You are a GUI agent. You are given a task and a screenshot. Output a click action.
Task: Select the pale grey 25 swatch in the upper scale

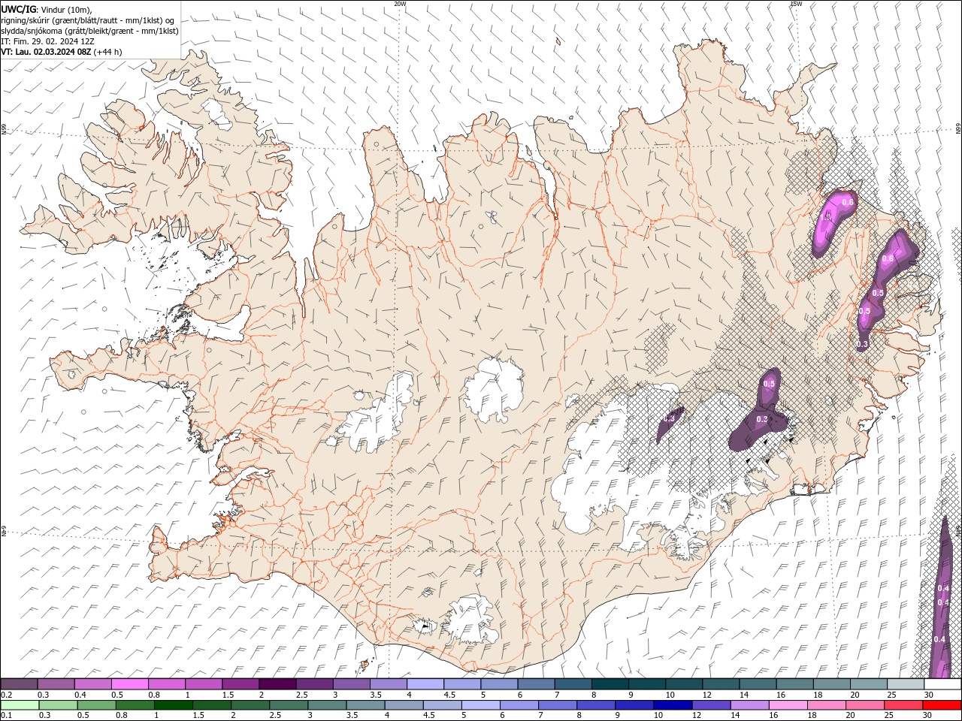[x=906, y=684]
